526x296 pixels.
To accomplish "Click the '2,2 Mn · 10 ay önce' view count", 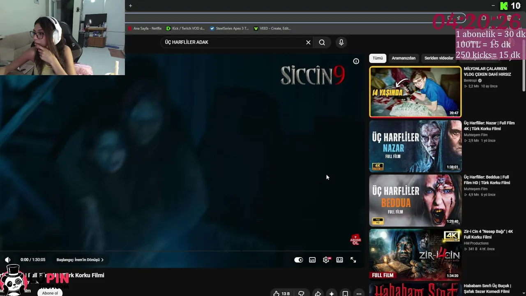I will [x=480, y=86].
